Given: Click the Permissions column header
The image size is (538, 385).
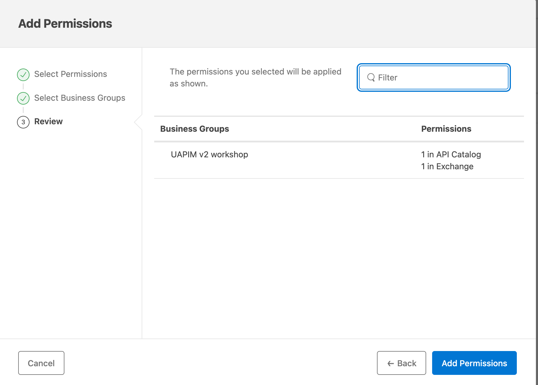Looking at the screenshot, I should (446, 129).
